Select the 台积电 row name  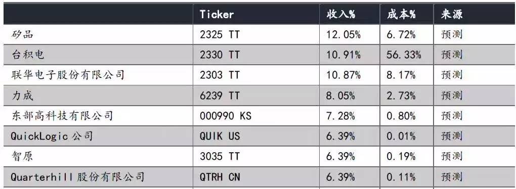coord(28,55)
